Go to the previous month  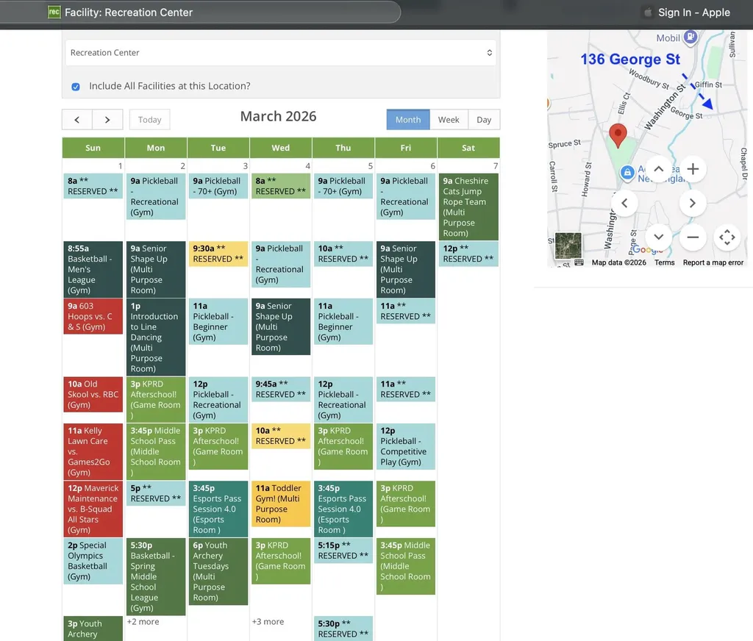point(77,120)
